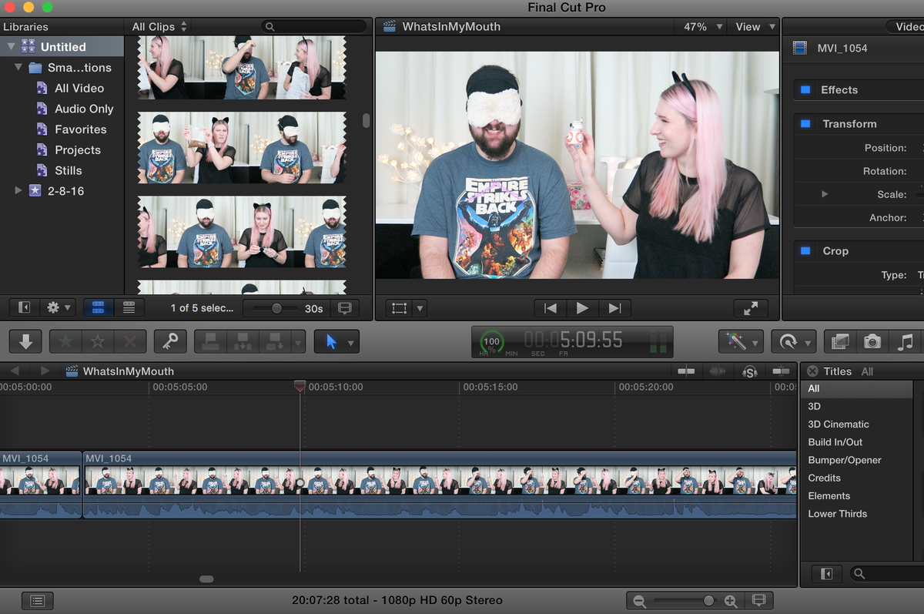Open the 47% viewer zoom dropdown
This screenshot has height=614, width=924.
[x=703, y=26]
